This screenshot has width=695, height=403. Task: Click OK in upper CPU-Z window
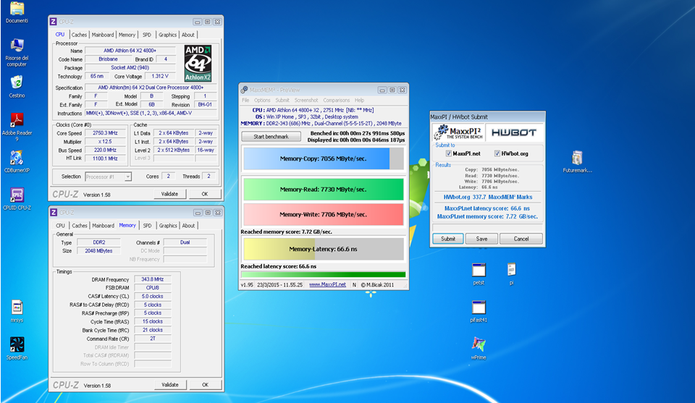point(205,194)
